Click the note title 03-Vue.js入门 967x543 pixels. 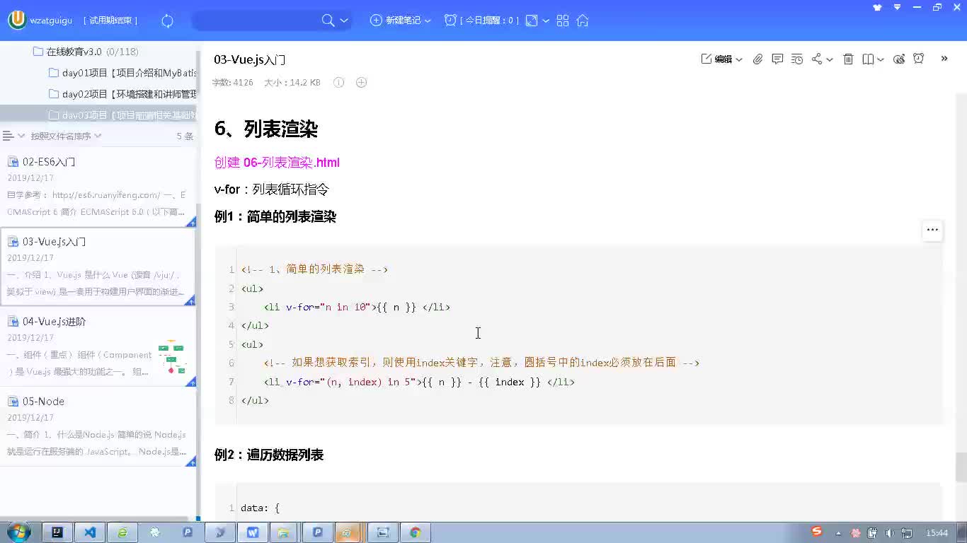point(250,60)
